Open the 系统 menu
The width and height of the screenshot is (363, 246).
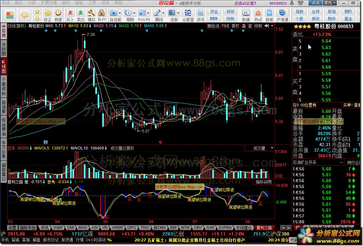point(6,3)
